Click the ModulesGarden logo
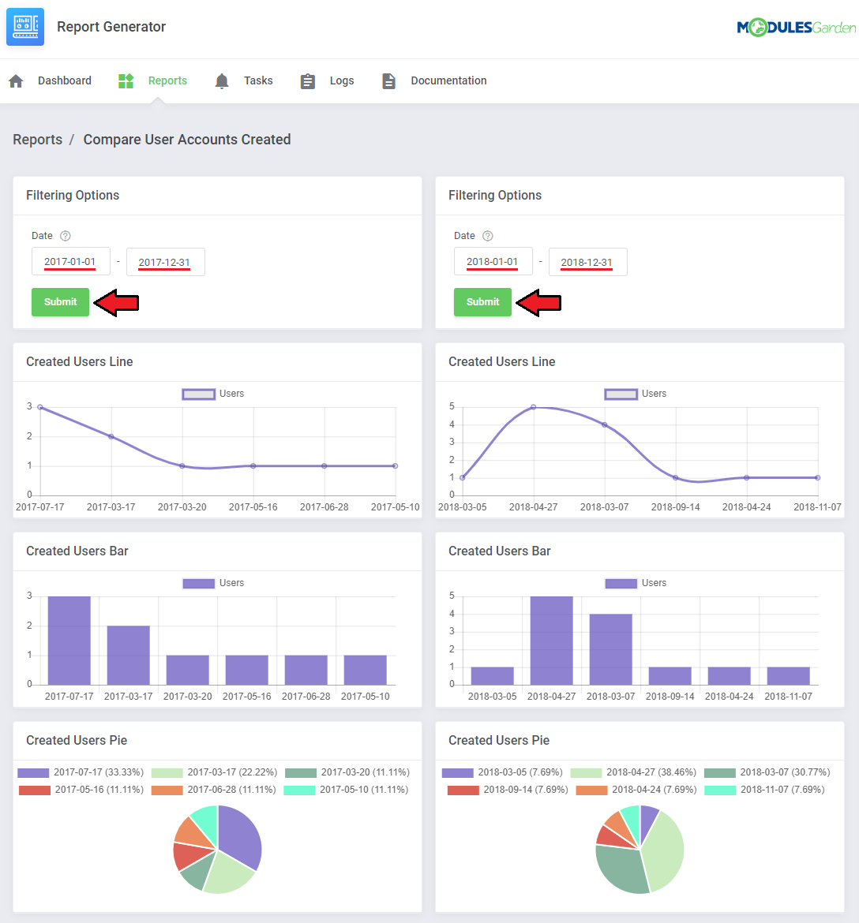 pos(796,27)
